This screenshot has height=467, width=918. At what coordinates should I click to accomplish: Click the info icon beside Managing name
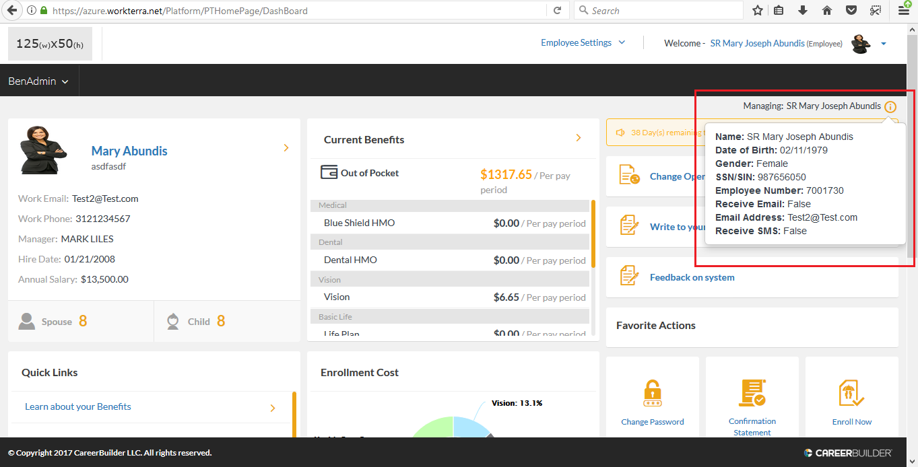click(x=890, y=107)
